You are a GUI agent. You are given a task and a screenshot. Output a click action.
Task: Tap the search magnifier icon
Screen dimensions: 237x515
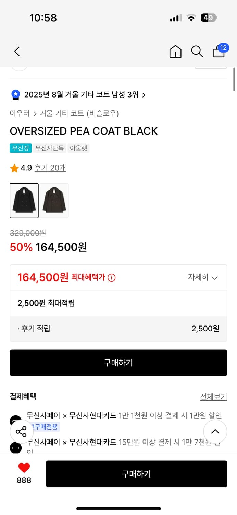click(x=197, y=51)
